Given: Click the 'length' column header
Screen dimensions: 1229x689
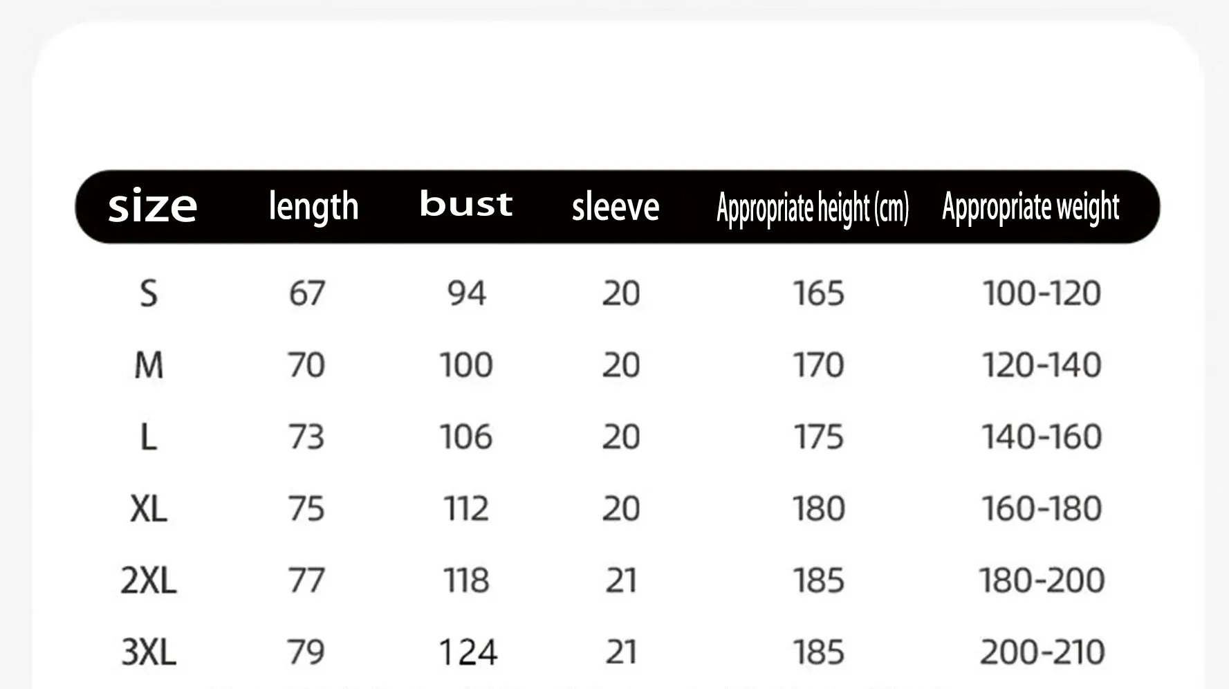Looking at the screenshot, I should 313,207.
